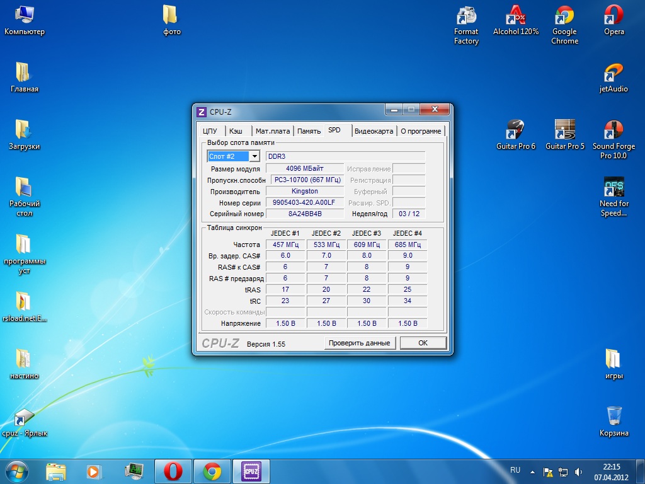Click the CPU-Z title bar icon
This screenshot has height=484, width=645.
point(201,112)
